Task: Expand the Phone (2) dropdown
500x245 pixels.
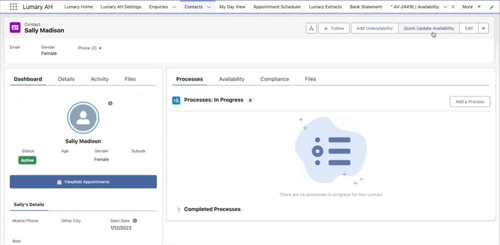Action: pos(100,48)
